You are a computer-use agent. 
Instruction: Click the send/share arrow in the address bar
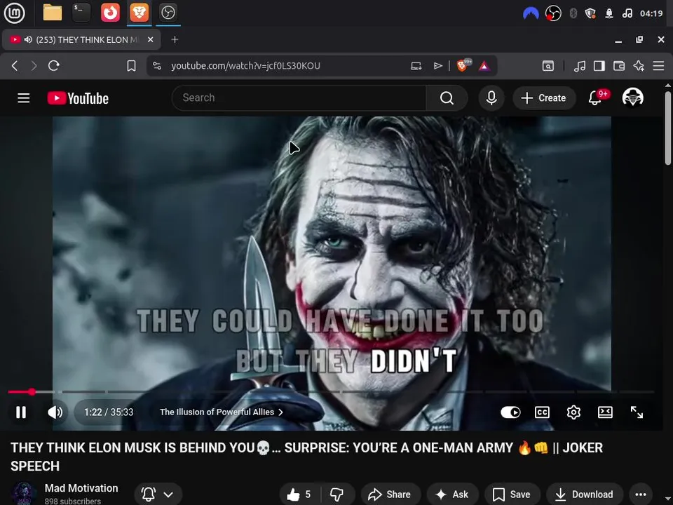tap(437, 66)
